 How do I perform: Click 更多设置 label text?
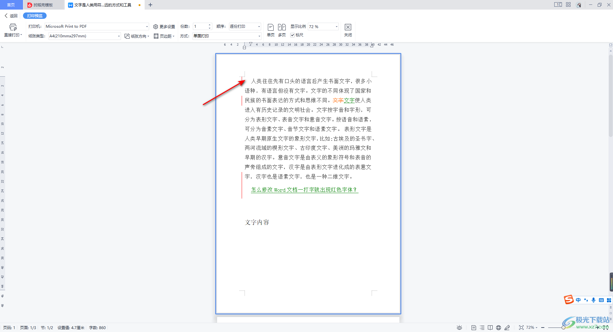[x=167, y=27]
